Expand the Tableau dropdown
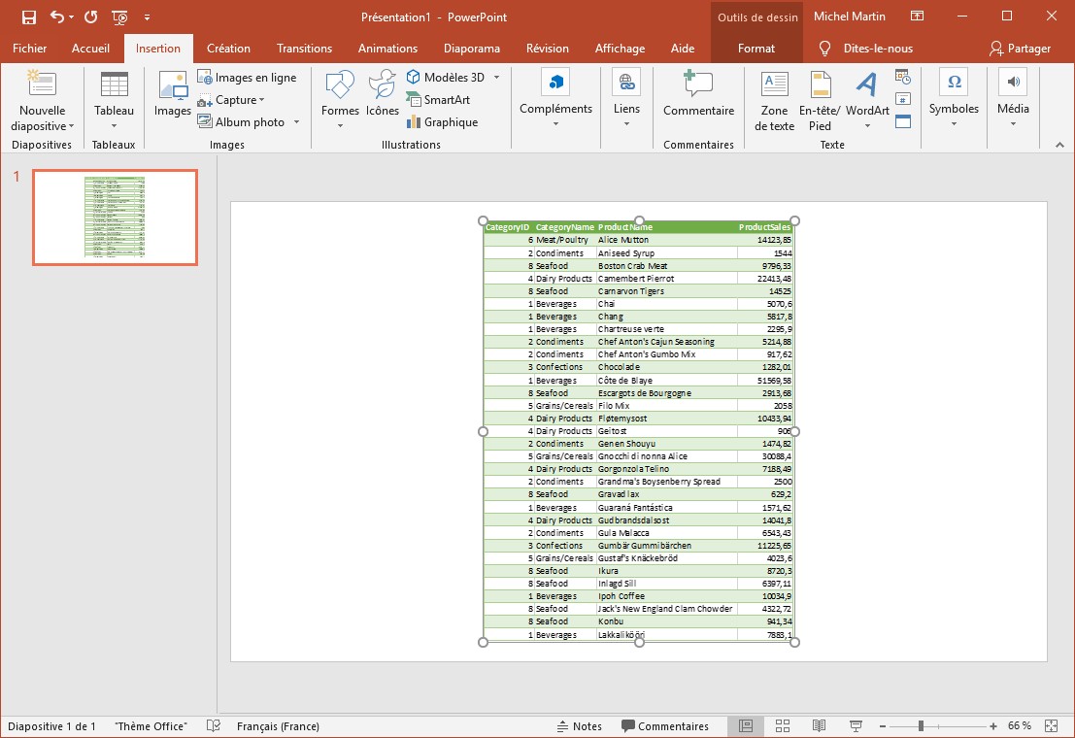1075x738 pixels. [x=114, y=125]
